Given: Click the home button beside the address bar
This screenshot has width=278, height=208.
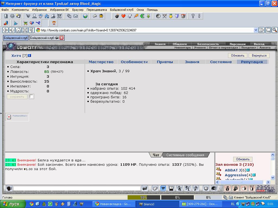Looking at the screenshot, I should click(x=18, y=30).
